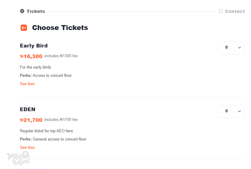
Task: Click the Wetin U Need watermark logo
Action: 18,158
